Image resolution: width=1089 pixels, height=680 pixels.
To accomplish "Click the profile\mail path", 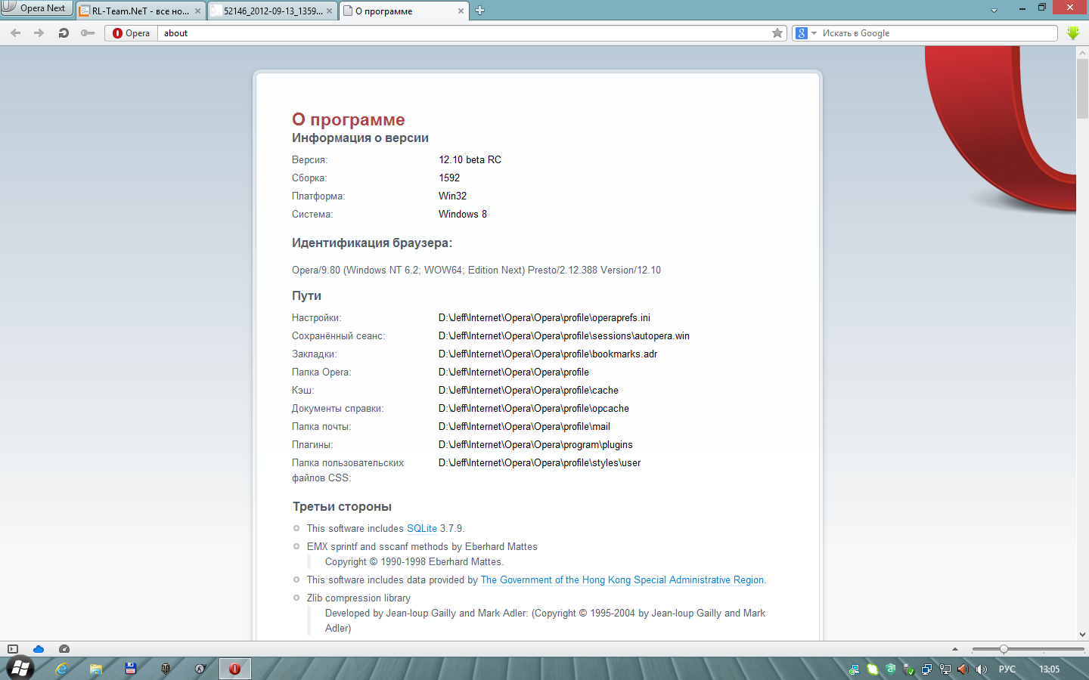I will point(524,427).
